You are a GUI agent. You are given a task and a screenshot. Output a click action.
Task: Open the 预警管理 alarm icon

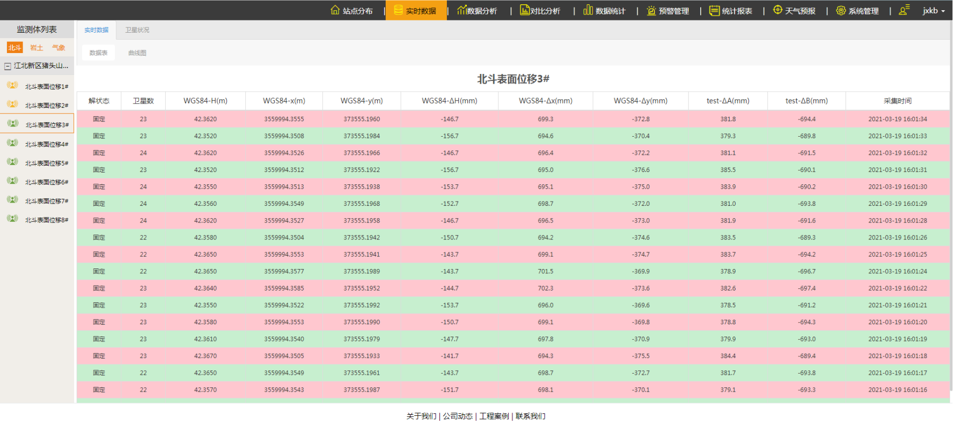651,11
